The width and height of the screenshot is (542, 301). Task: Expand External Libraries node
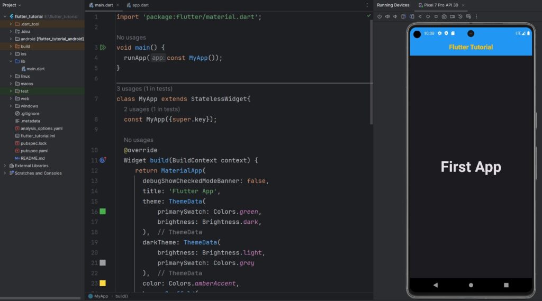pyautogui.click(x=5, y=166)
